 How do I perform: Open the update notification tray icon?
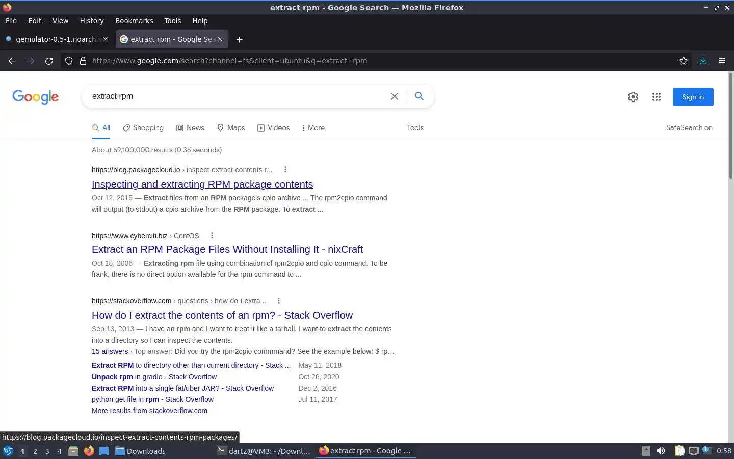coord(706,450)
